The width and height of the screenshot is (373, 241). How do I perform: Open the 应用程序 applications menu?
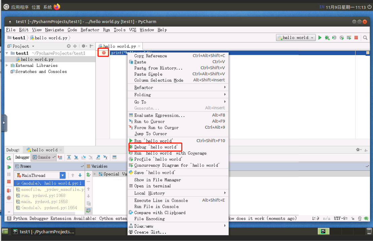tap(20, 7)
